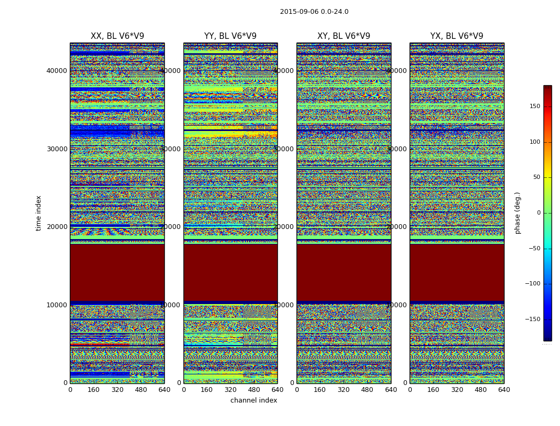Screen dimensions: 560x426
Task: Select the 'YY, BL V6*V9' subplot title
Action: click(x=230, y=36)
